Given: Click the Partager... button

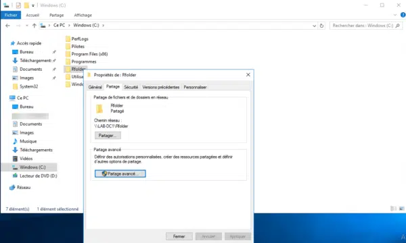Looking at the screenshot, I should (x=108, y=136).
